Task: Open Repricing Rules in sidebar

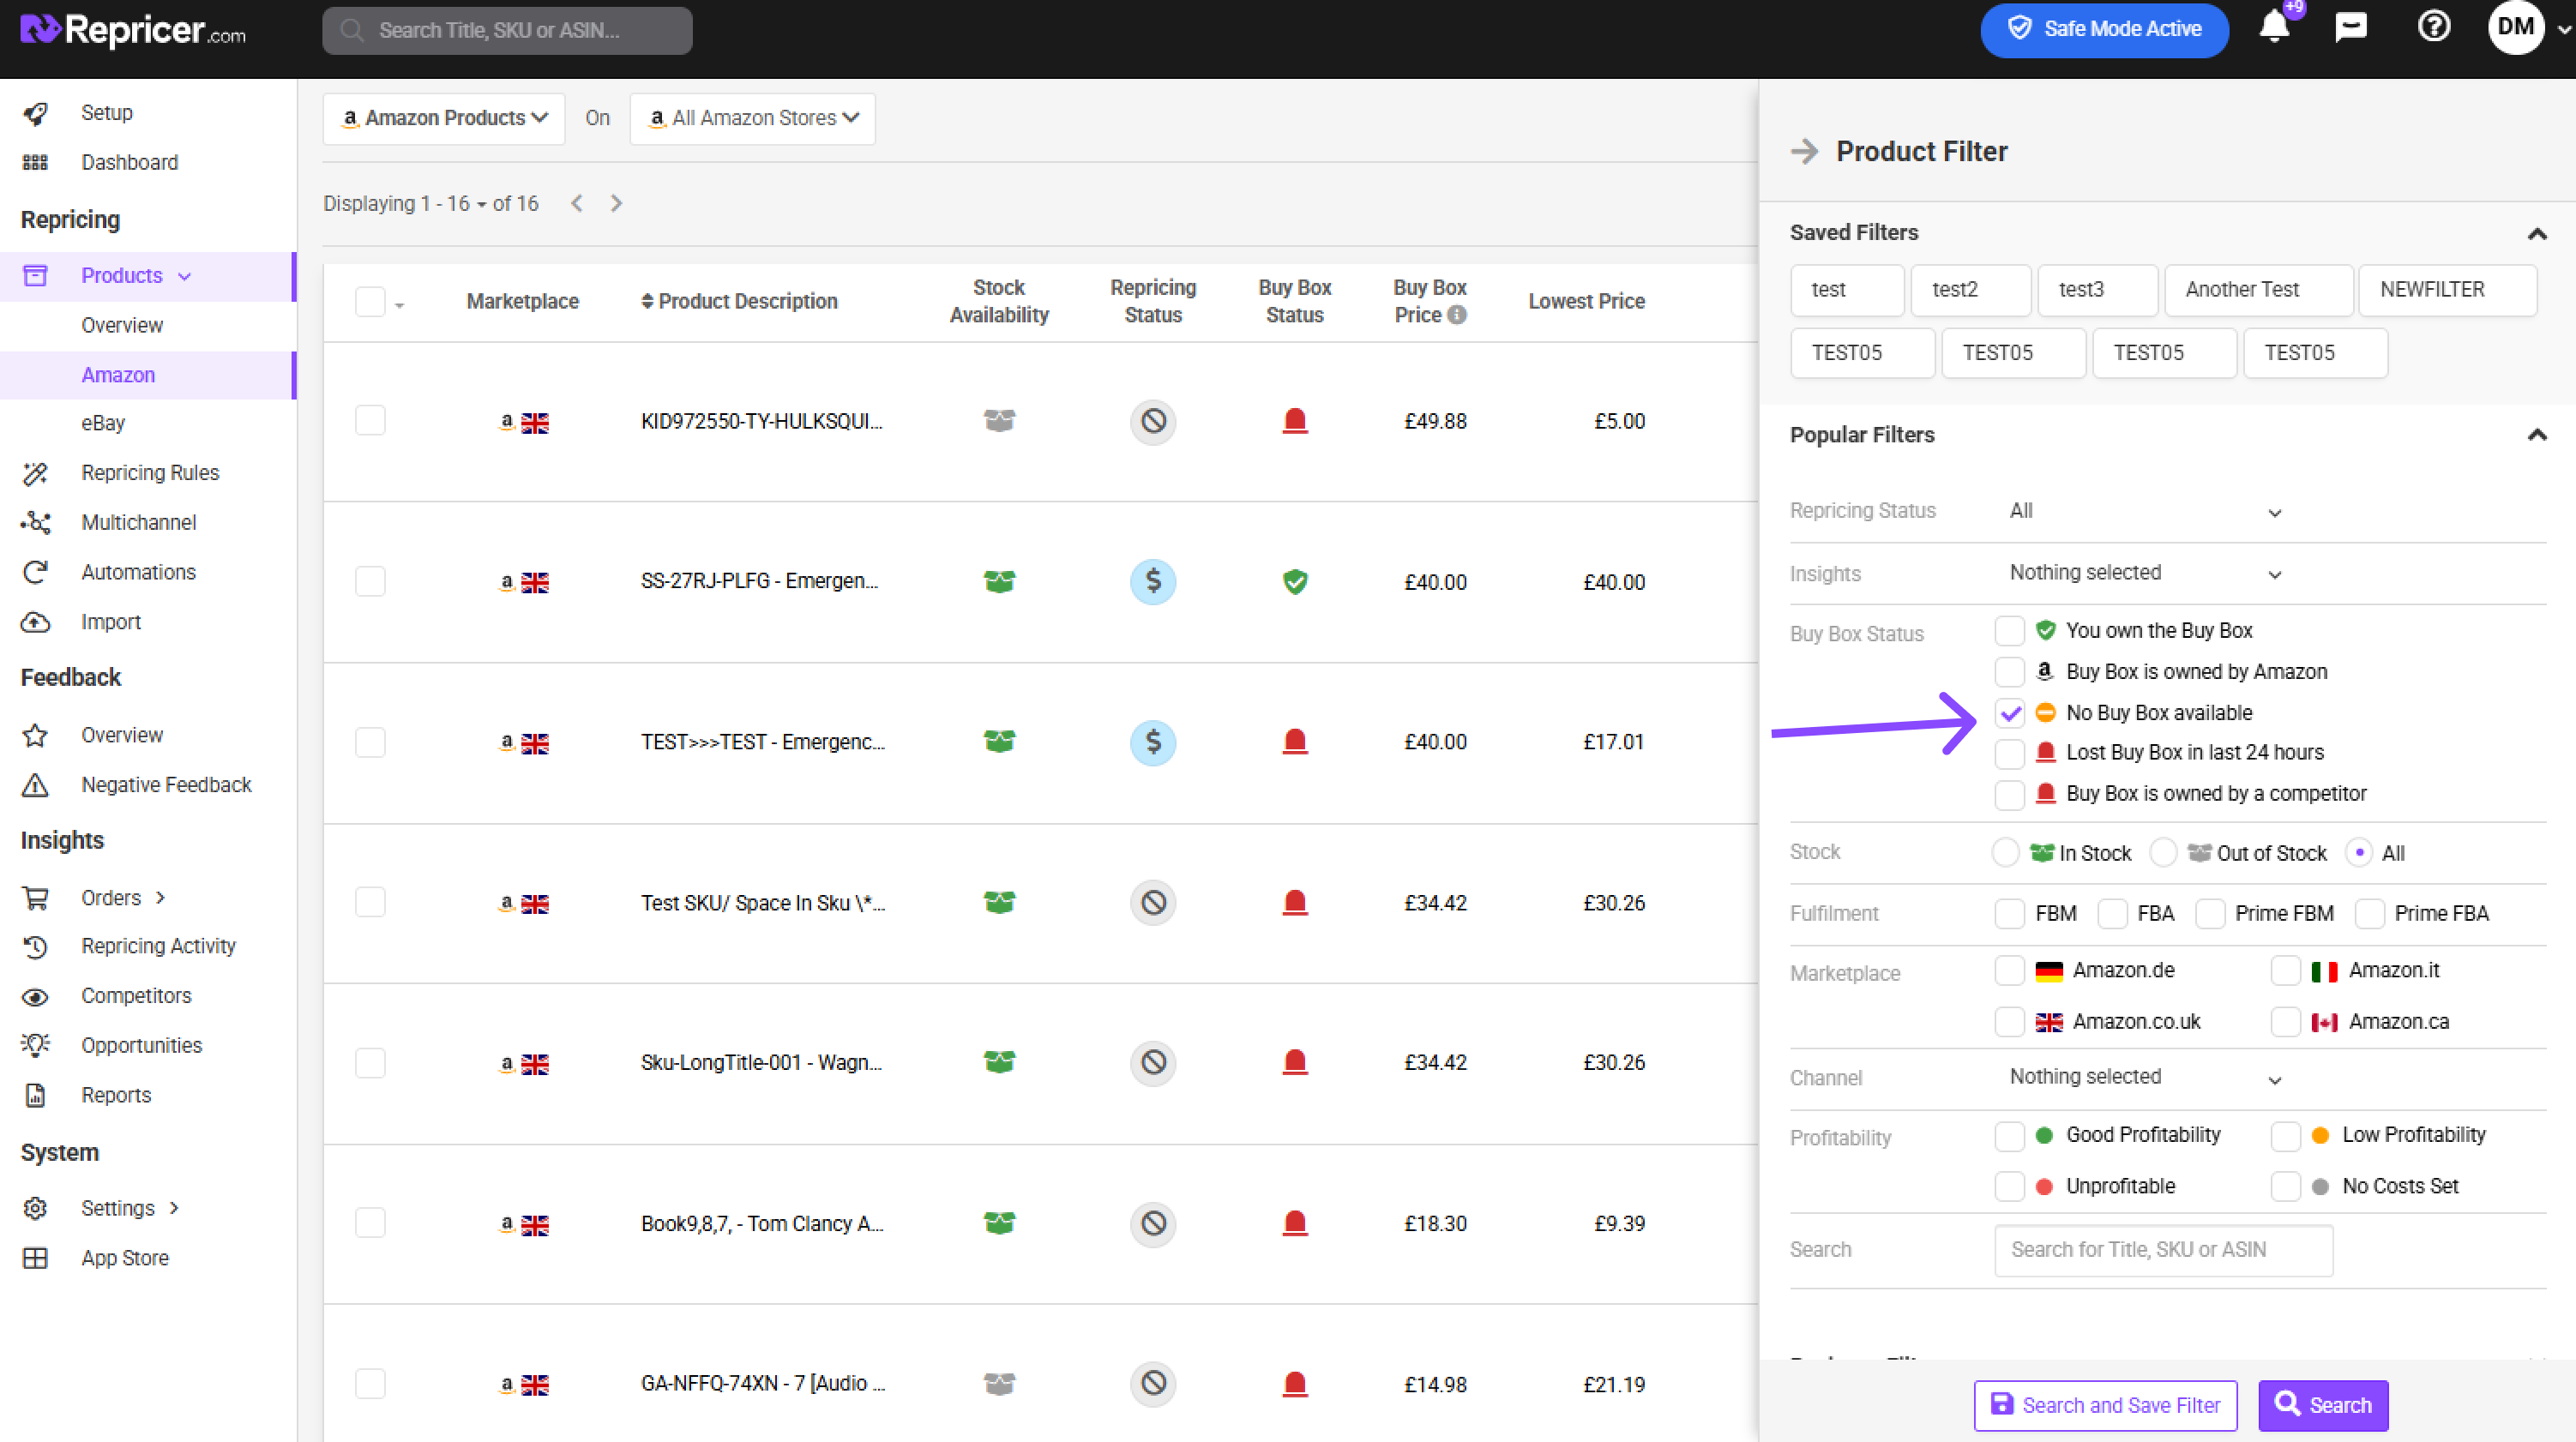Action: (150, 473)
